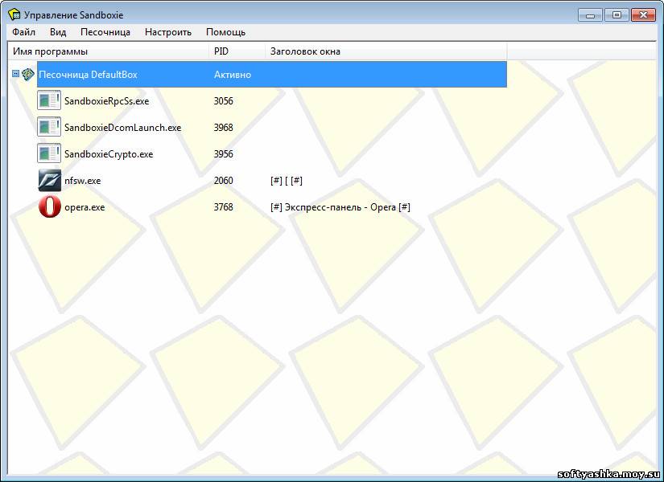Click the SandboxieDcomLaunch.exe process icon
This screenshot has height=482, width=664.
click(x=49, y=127)
